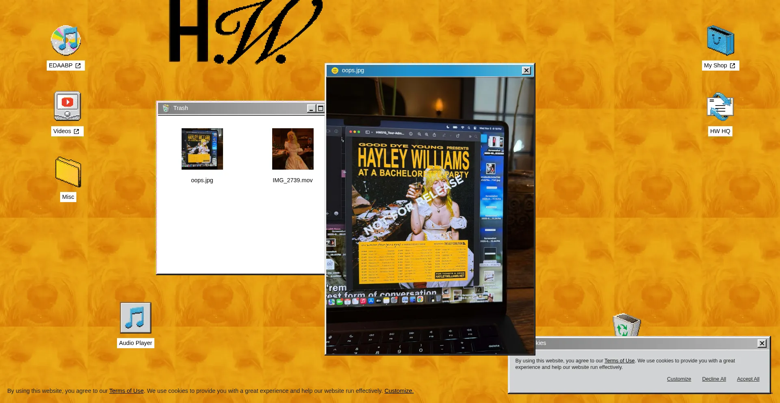Minimize the Trash window
Image resolution: width=780 pixels, height=403 pixels.
(x=311, y=108)
